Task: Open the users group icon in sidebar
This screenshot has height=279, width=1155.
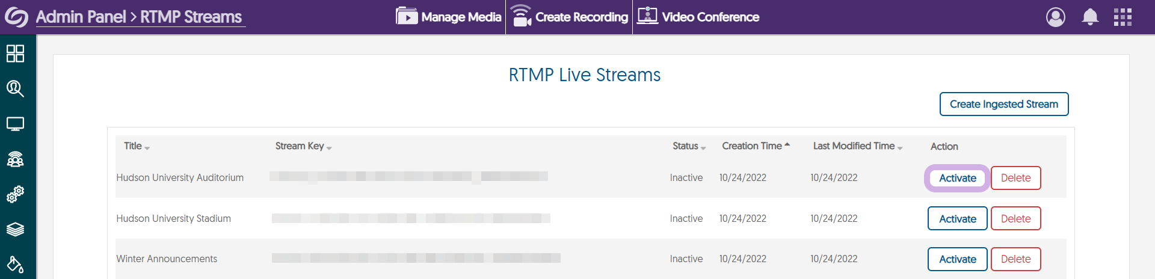Action: 15,159
